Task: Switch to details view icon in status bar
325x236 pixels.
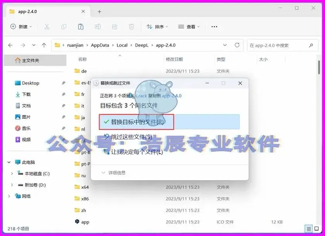Action: [309, 229]
